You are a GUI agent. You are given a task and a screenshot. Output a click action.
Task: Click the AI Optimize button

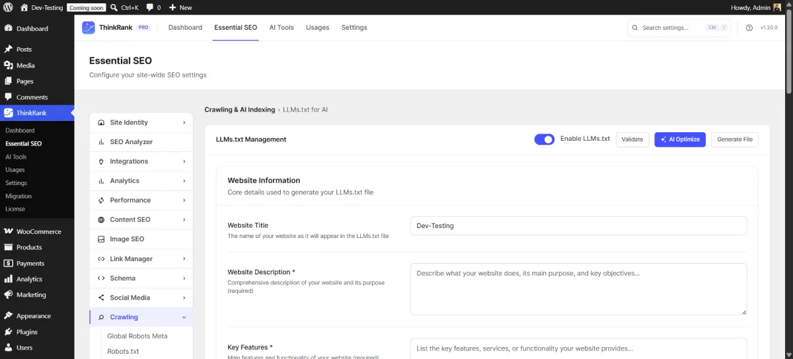click(x=680, y=140)
